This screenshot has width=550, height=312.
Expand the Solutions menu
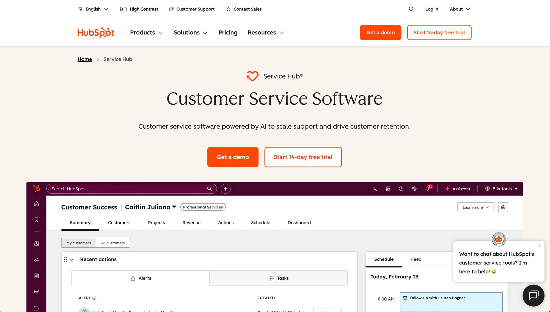(x=191, y=32)
